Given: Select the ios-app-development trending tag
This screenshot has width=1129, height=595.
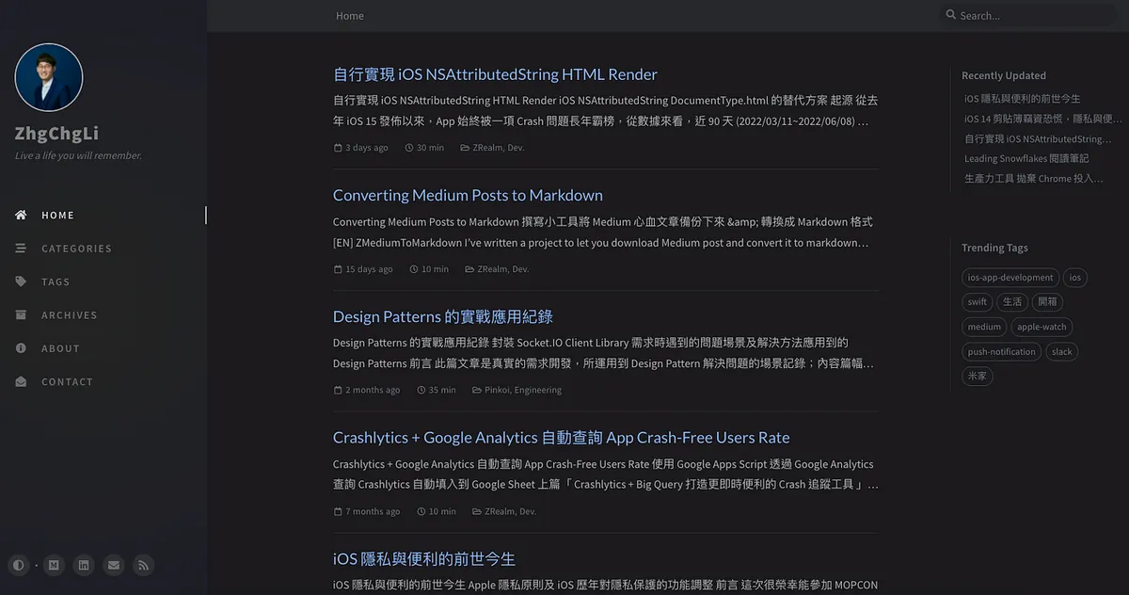Looking at the screenshot, I should 1010,278.
